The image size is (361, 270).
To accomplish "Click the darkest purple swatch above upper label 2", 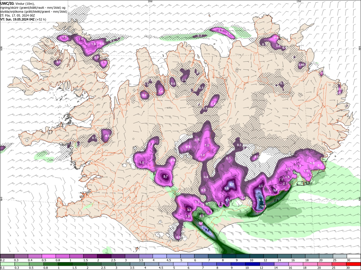I will (104, 256).
